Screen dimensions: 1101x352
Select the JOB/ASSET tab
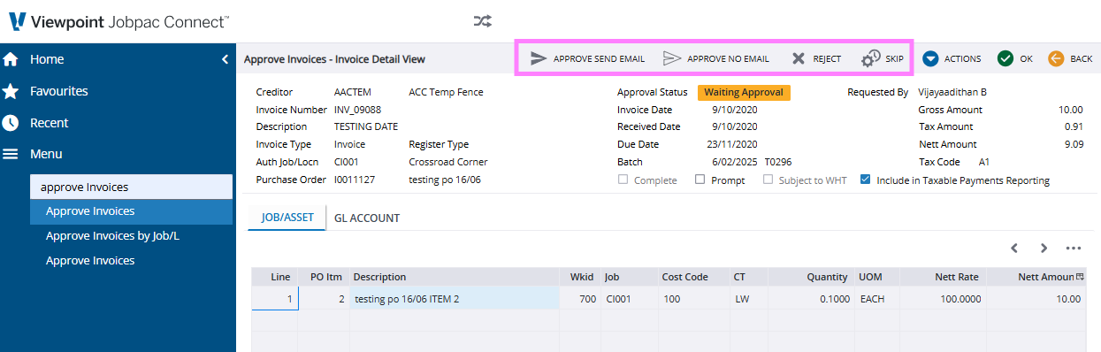coord(287,218)
